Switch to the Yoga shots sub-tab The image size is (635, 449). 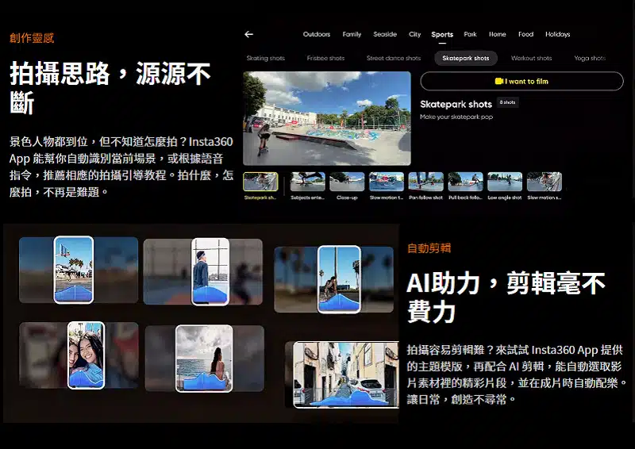pos(590,59)
